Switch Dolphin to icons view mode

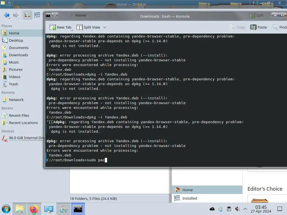(27, 15)
